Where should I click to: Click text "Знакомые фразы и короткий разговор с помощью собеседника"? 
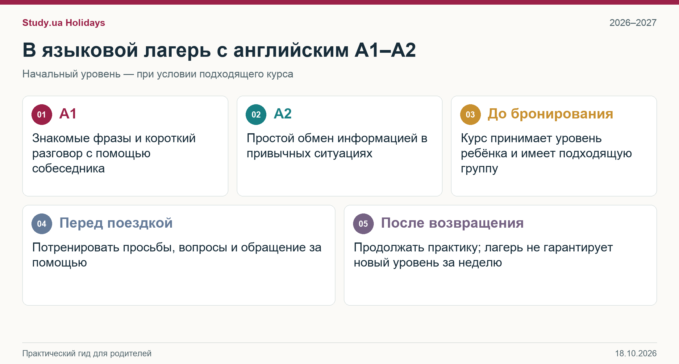(114, 153)
